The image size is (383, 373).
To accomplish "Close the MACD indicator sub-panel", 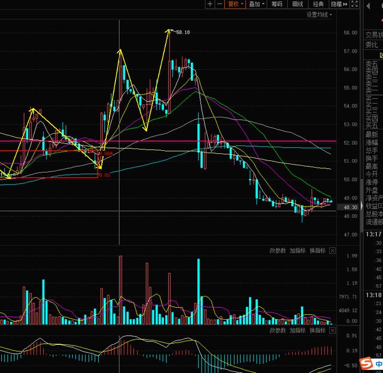I will pyautogui.click(x=333, y=330).
